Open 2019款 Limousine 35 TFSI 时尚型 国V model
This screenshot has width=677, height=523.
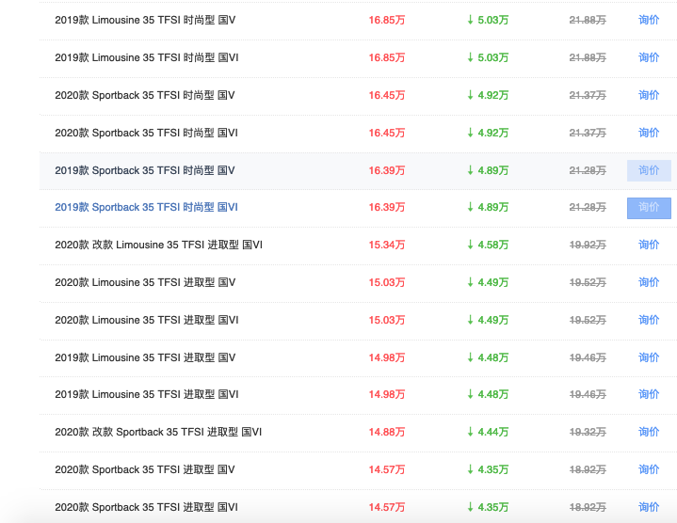(x=145, y=20)
